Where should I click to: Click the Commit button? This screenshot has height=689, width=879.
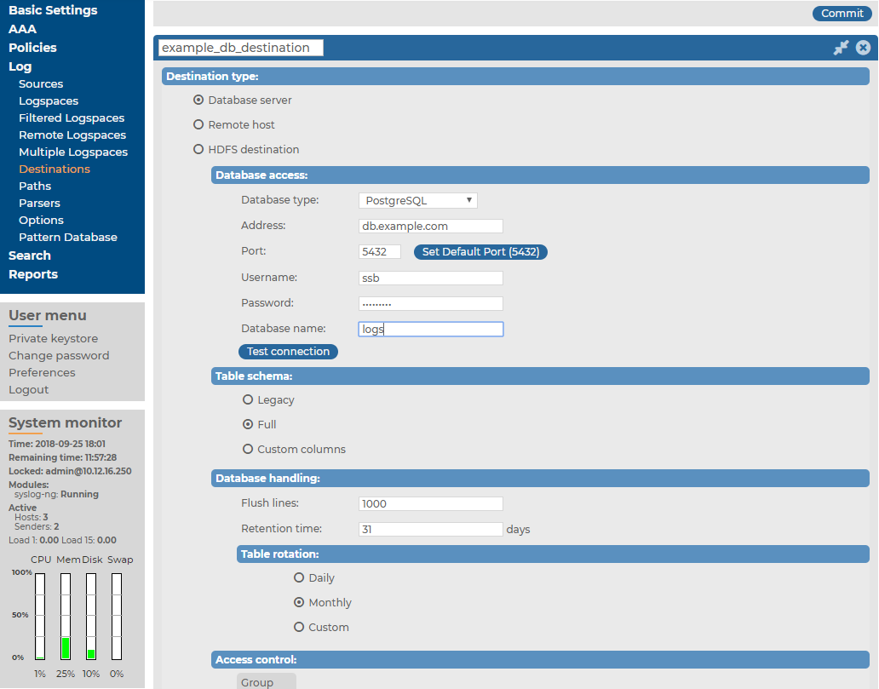click(842, 14)
